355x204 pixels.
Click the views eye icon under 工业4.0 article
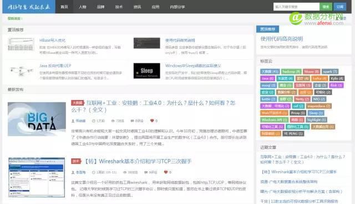[x=113, y=121]
